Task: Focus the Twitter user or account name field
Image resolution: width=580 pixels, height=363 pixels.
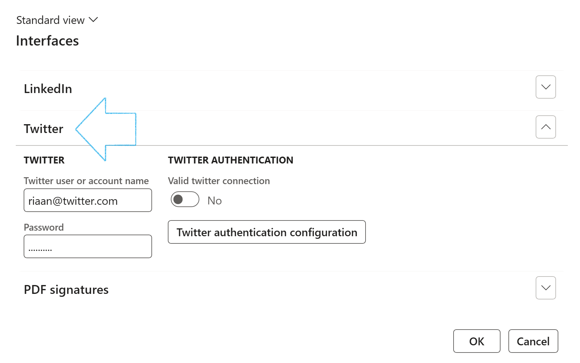Action: point(88,200)
